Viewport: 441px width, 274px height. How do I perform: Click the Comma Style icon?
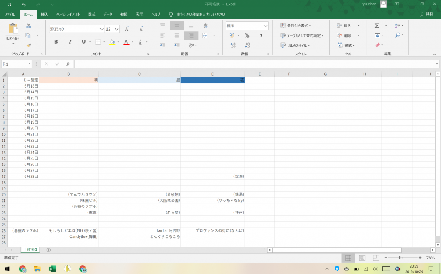[261, 35]
